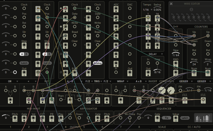This screenshot has width=213, height=131.
Task: Toggle the Analog switch in the registers
Action: click(x=98, y=63)
